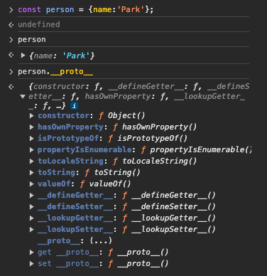The image size is (267, 276).
Task: Expand the __defineSetter__ entry
Action: [x=31, y=207]
